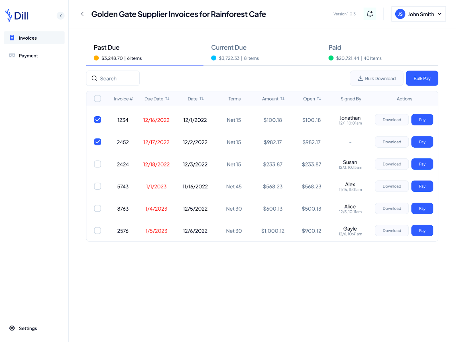Click the Bulk Download button
The width and height of the screenshot is (456, 342).
click(x=376, y=78)
